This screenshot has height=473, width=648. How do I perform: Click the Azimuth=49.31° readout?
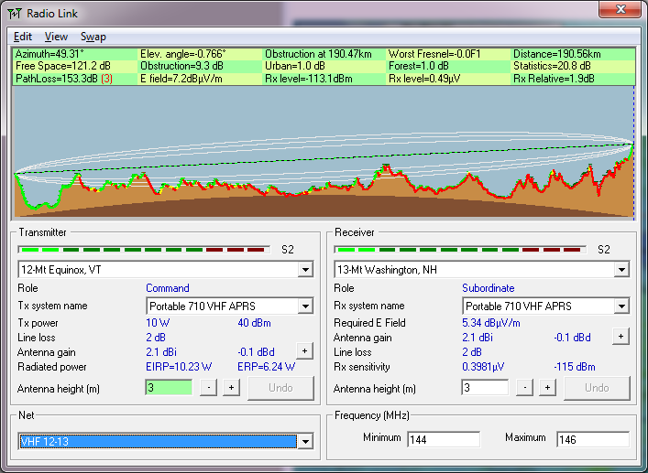[x=49, y=54]
